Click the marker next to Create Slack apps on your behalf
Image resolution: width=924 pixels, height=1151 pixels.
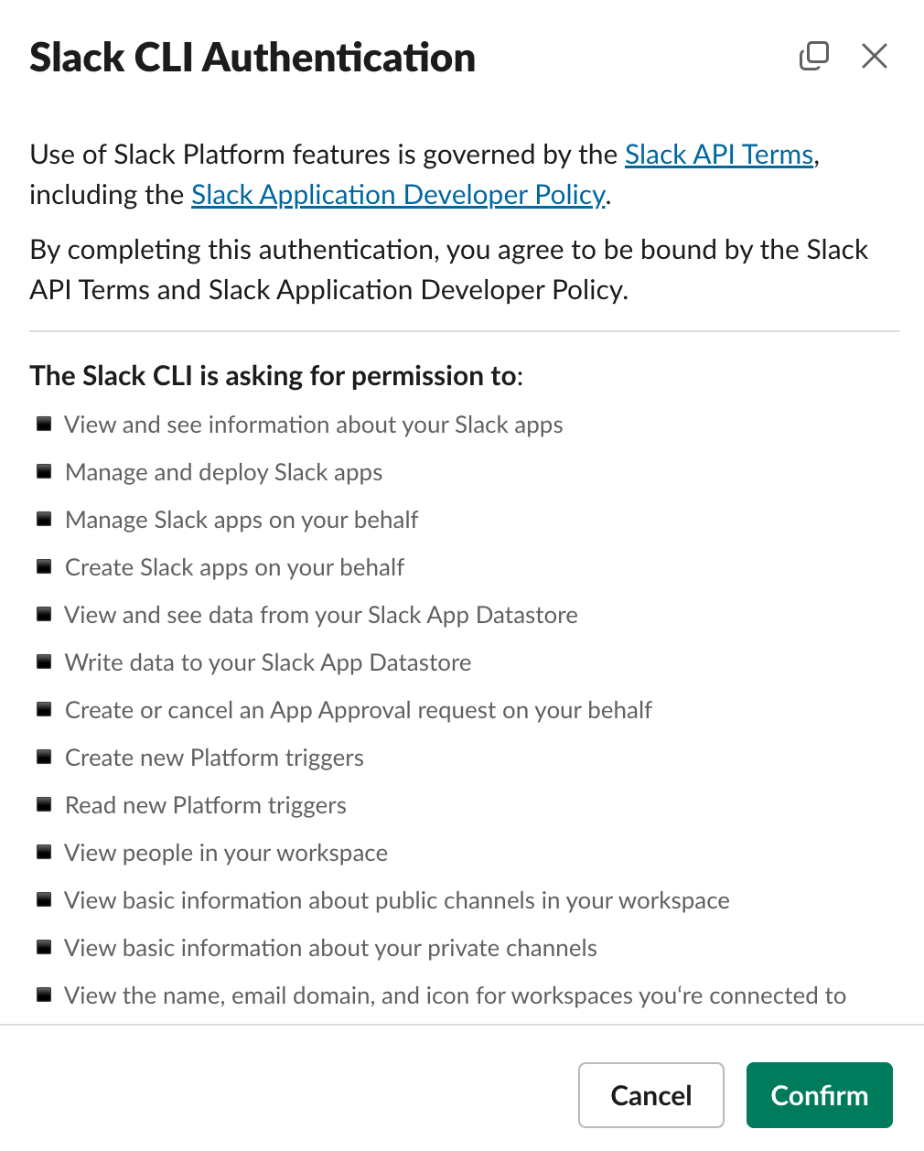point(43,566)
